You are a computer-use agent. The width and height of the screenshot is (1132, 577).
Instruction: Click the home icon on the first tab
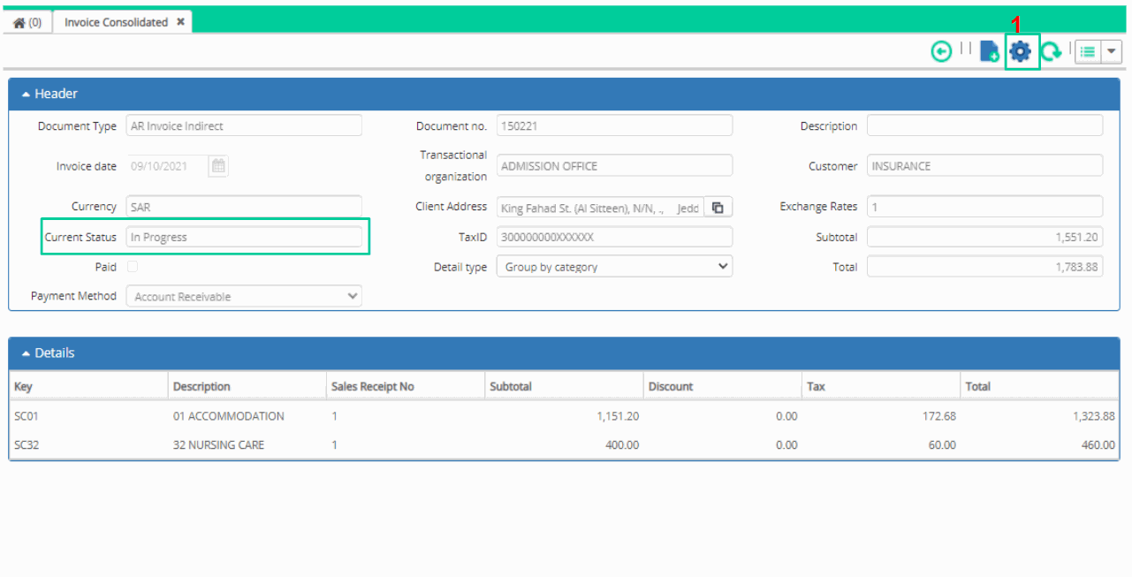(20, 20)
